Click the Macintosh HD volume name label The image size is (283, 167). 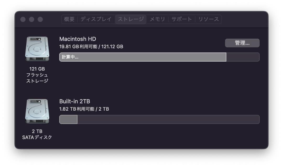pos(78,39)
